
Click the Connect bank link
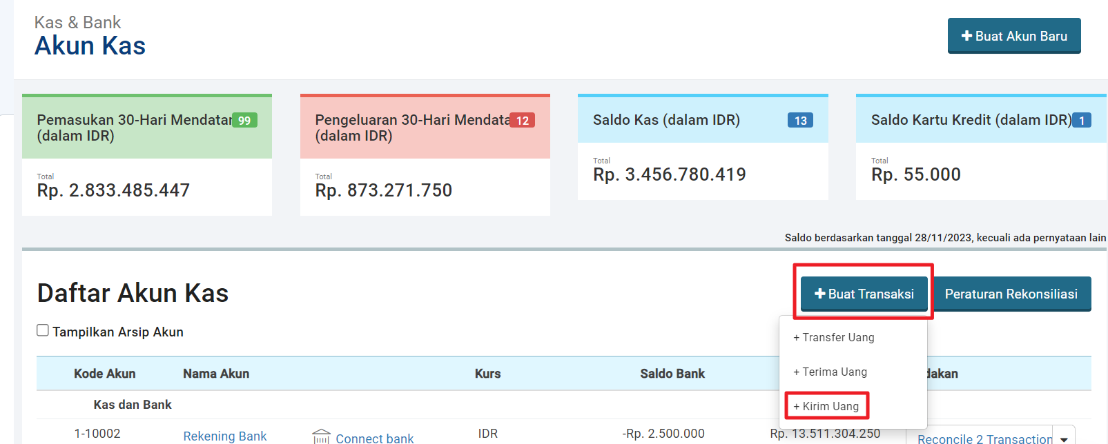click(375, 438)
